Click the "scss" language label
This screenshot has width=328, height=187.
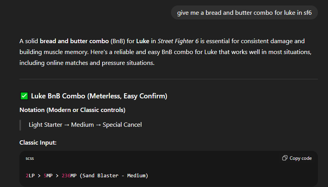[x=30, y=158]
